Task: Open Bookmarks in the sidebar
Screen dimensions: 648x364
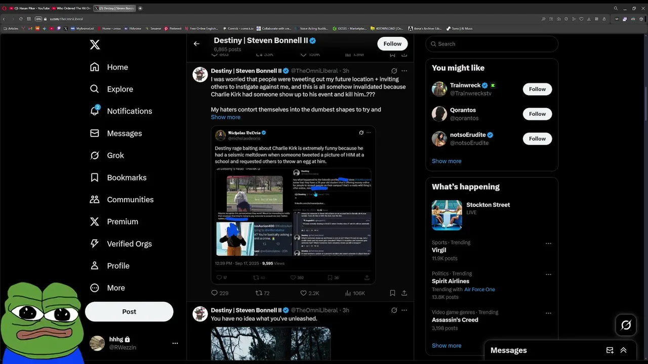Action: point(118,177)
